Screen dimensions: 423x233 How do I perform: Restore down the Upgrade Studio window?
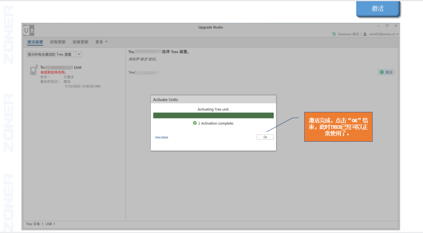pyautogui.click(x=387, y=26)
